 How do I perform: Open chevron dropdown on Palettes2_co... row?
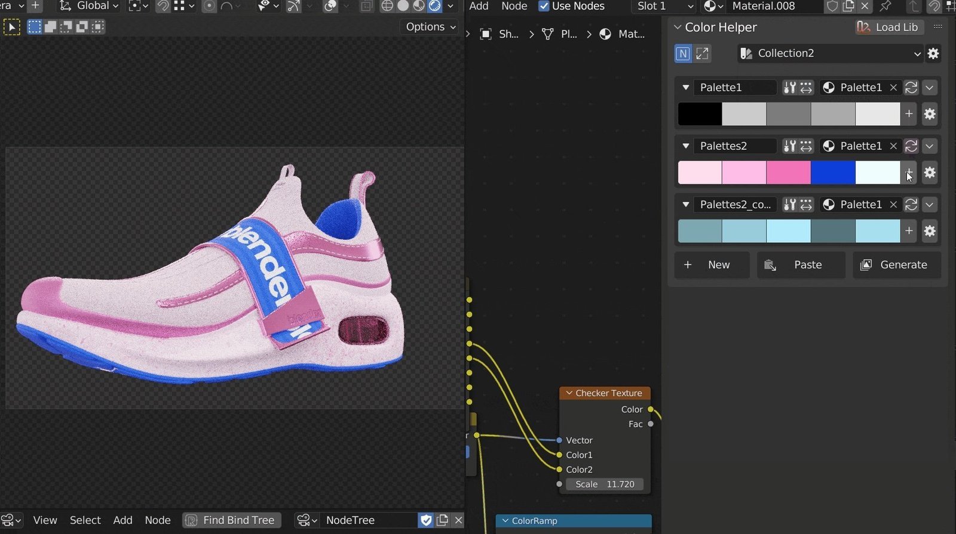coord(930,205)
